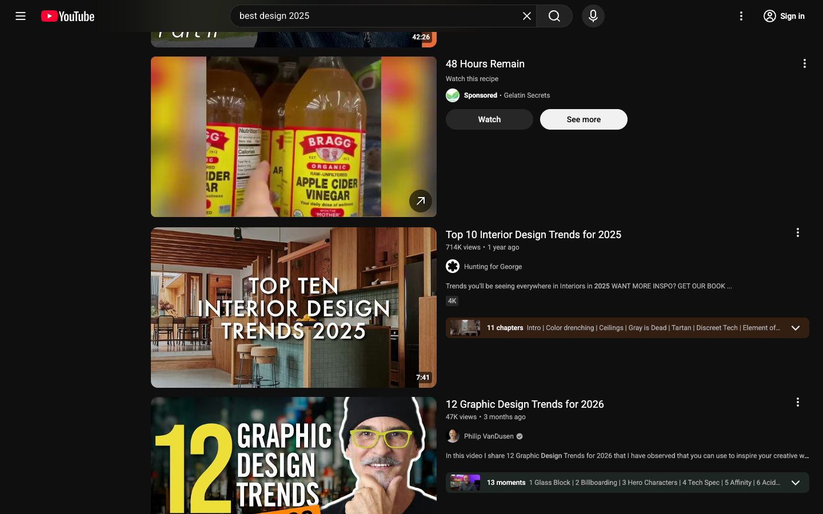Submit search with magnifier button
This screenshot has width=823, height=514.
pos(554,16)
